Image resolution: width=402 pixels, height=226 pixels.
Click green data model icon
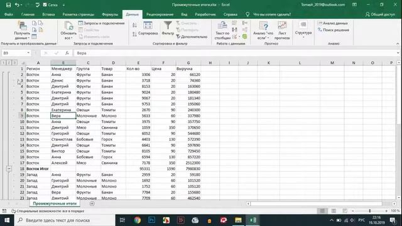pos(245,36)
